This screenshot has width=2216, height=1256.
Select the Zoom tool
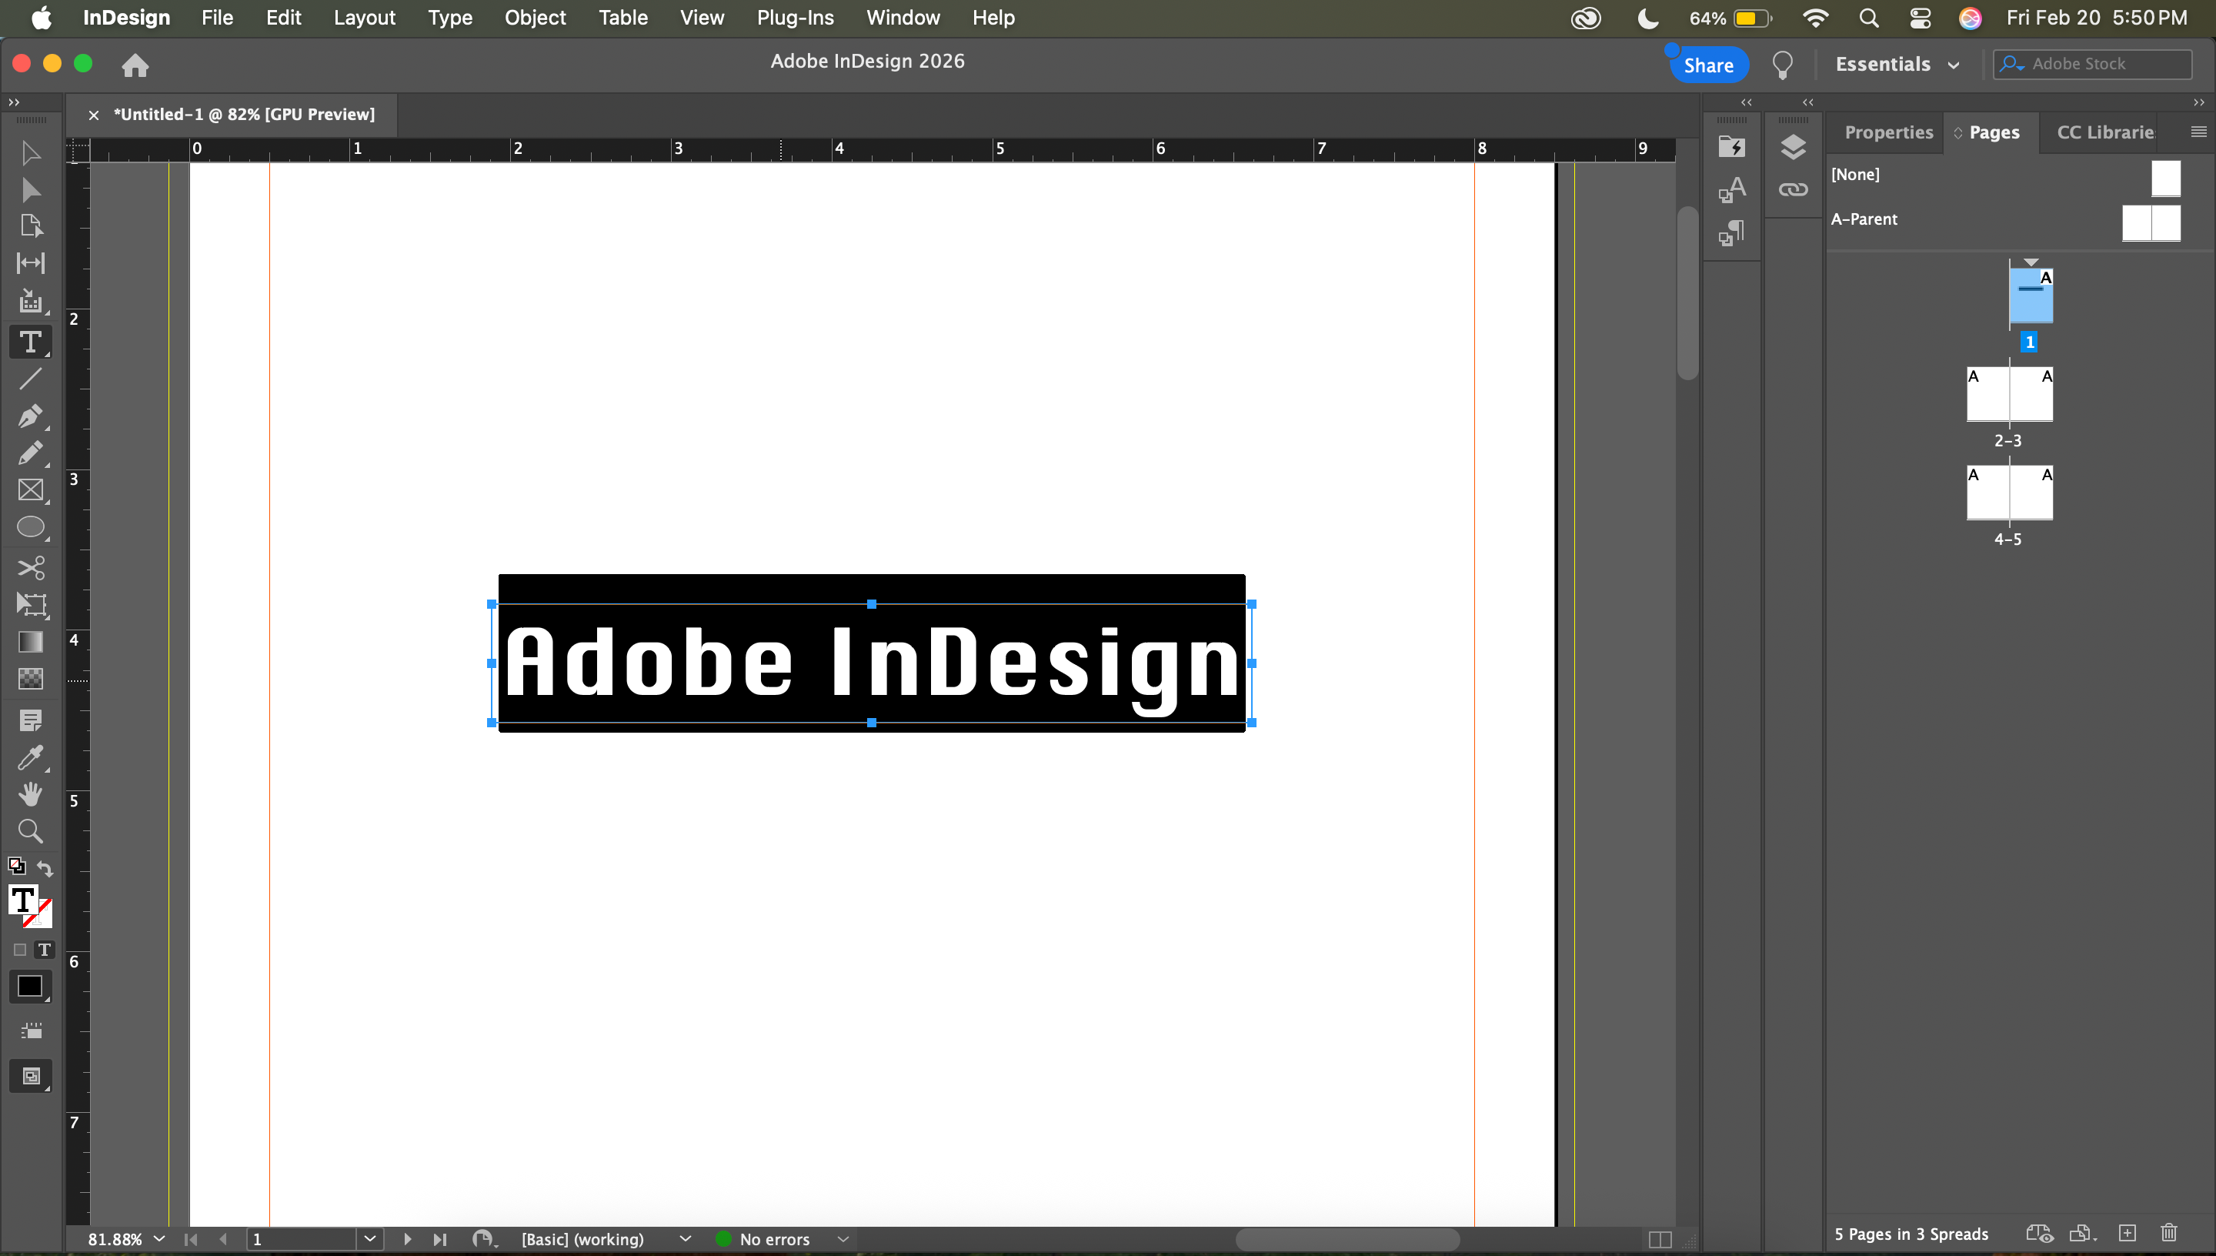(x=30, y=832)
